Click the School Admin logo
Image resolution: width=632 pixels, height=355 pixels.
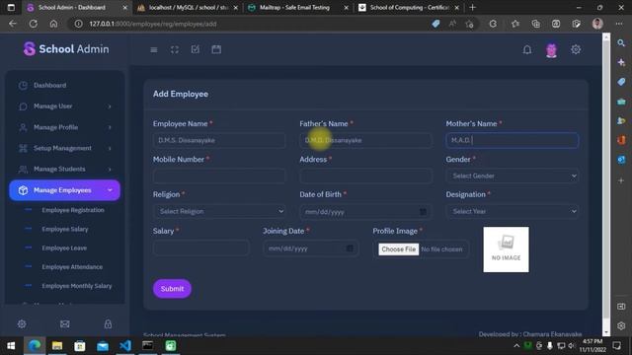click(x=66, y=49)
